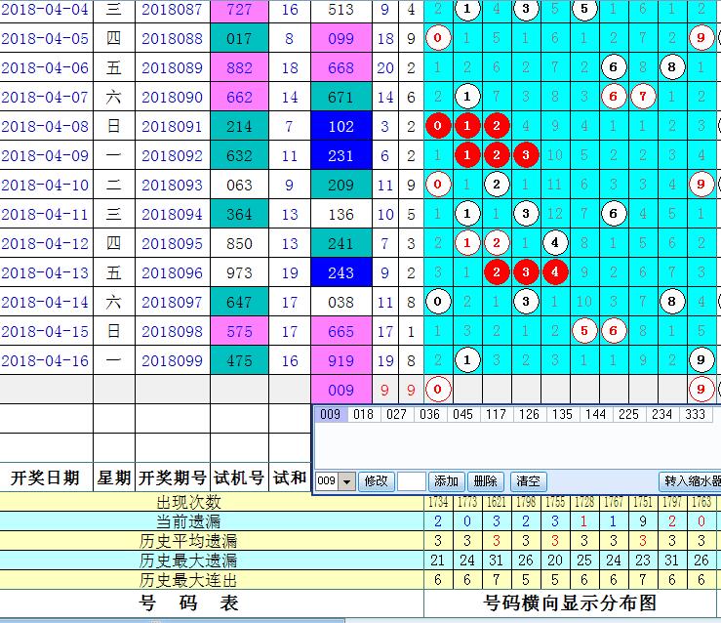Select 126 in the number list
Viewport: 721px width, 623px height.
coord(529,415)
